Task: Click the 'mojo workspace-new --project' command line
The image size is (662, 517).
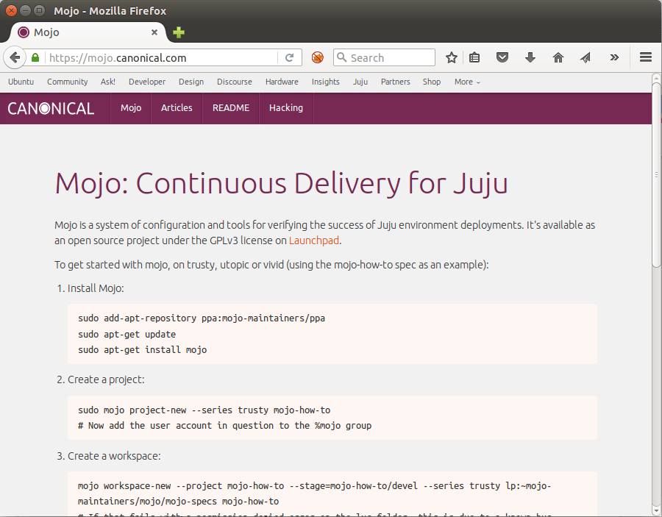Action: coord(314,493)
